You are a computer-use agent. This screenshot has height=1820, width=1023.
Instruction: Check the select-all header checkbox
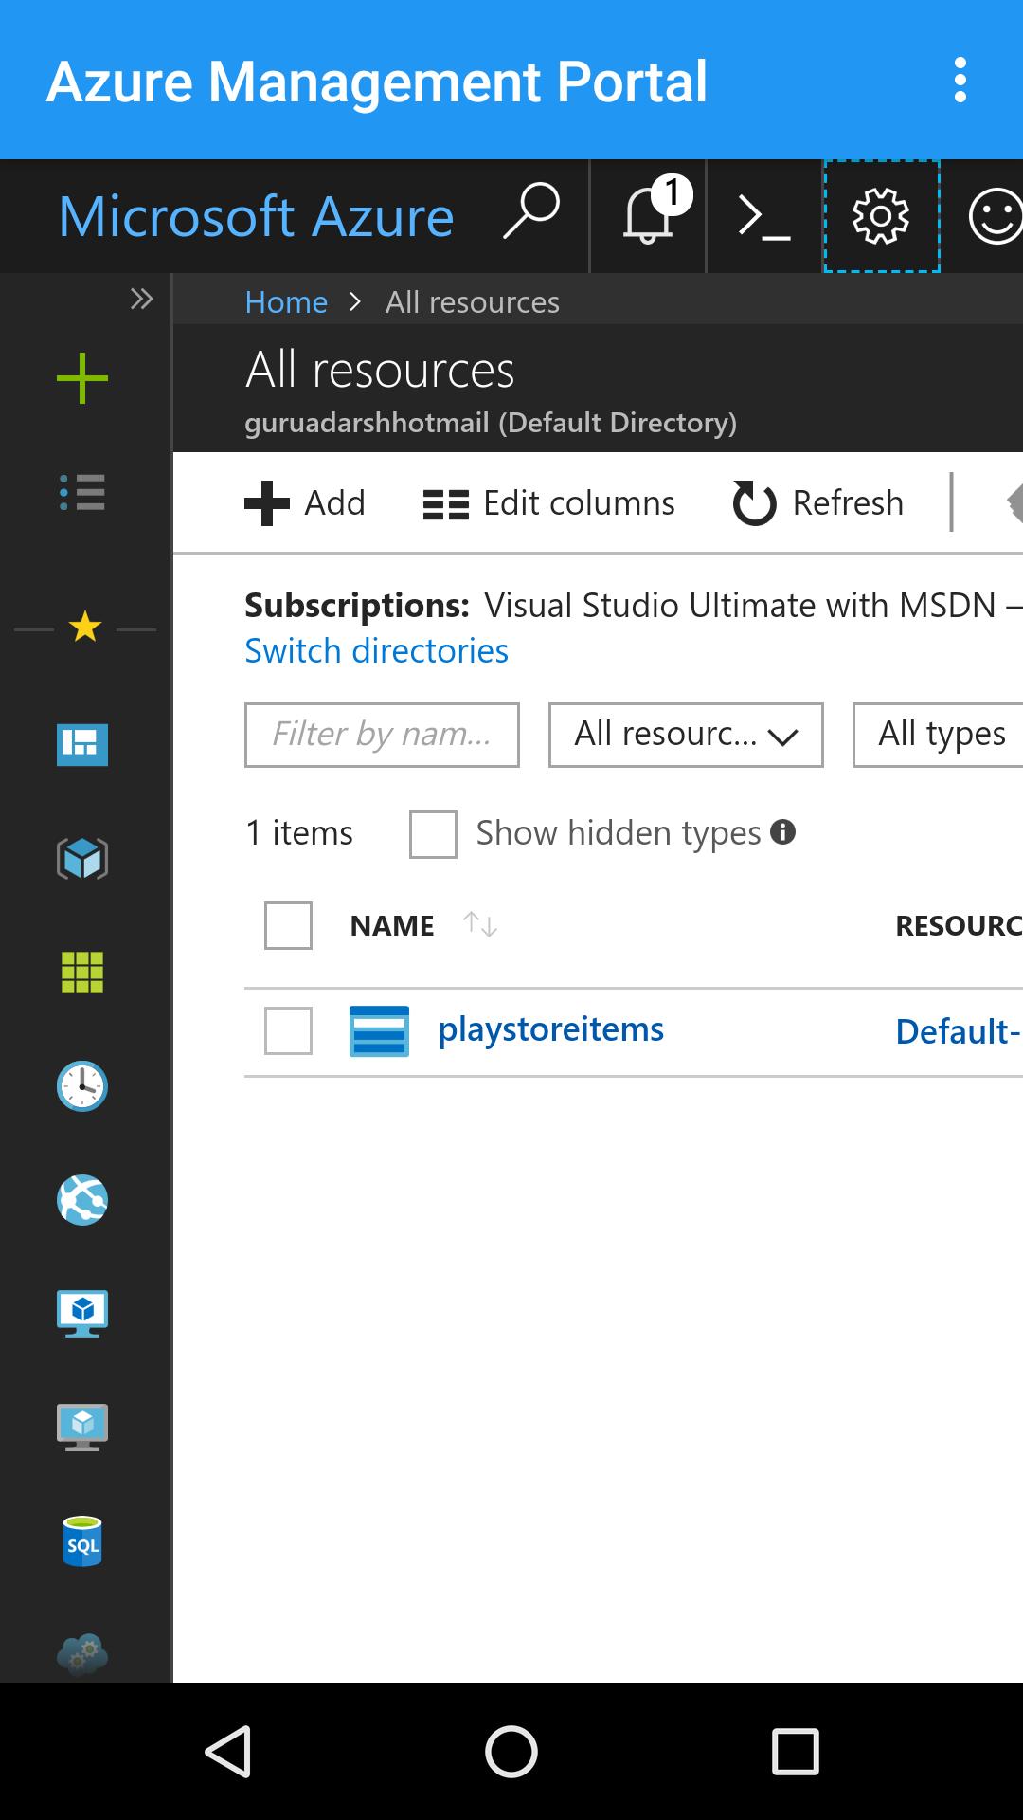[x=288, y=925]
